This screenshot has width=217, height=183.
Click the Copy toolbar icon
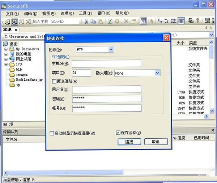coord(93,21)
